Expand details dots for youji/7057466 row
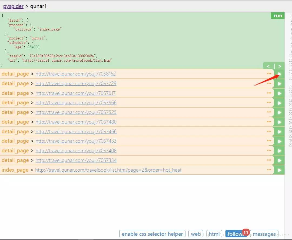 click(x=269, y=131)
